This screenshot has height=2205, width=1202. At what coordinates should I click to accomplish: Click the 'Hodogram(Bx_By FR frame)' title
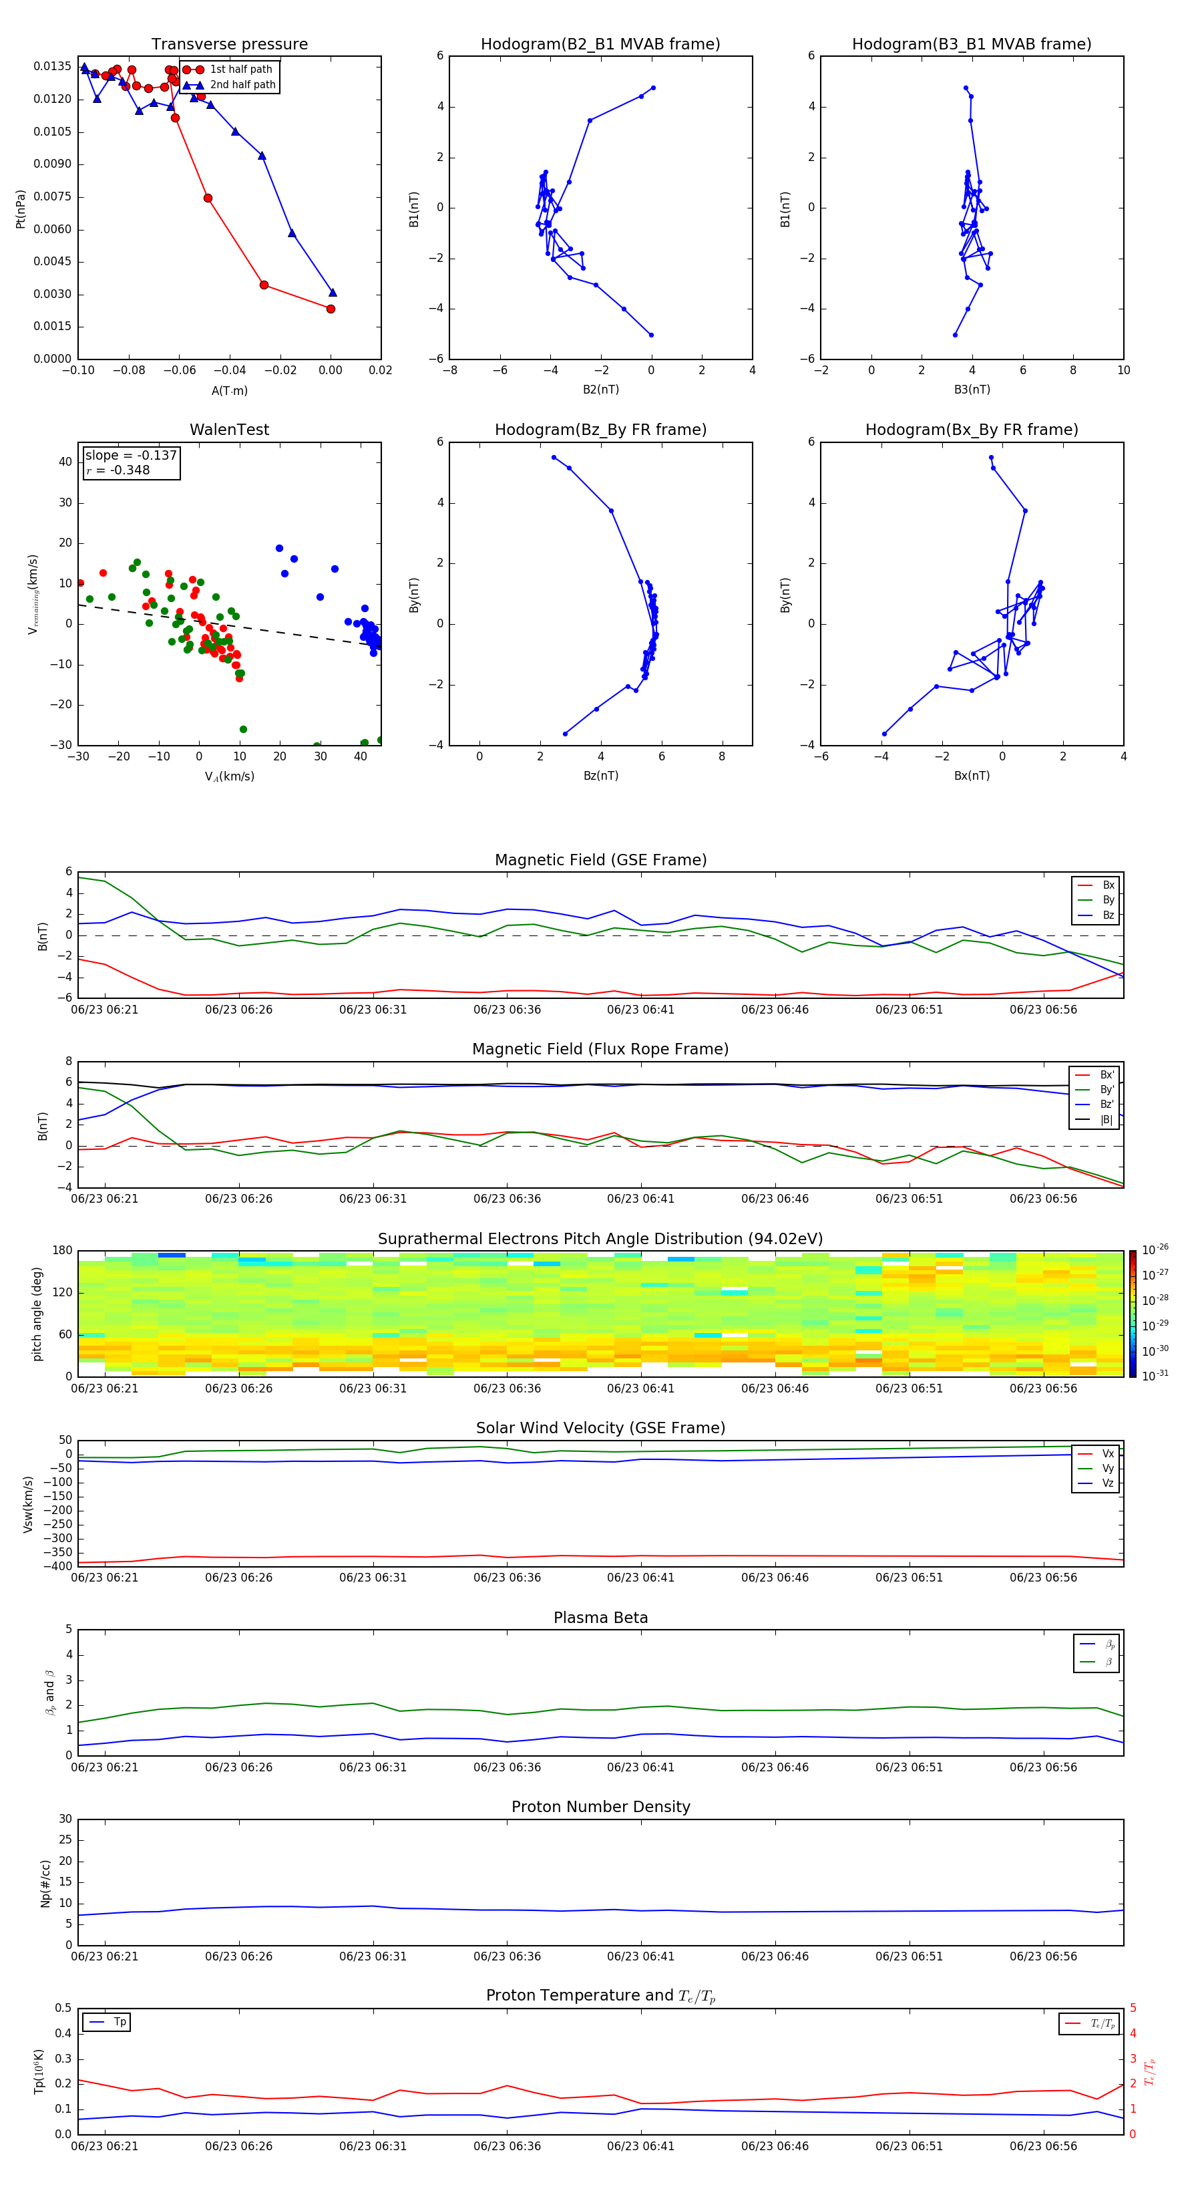pos(972,430)
